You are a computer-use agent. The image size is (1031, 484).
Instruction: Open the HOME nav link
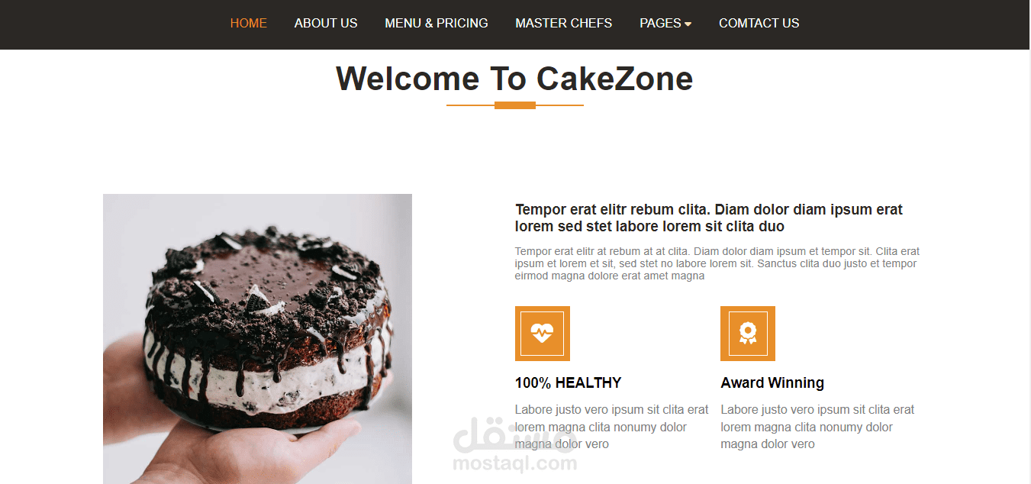pyautogui.click(x=248, y=23)
